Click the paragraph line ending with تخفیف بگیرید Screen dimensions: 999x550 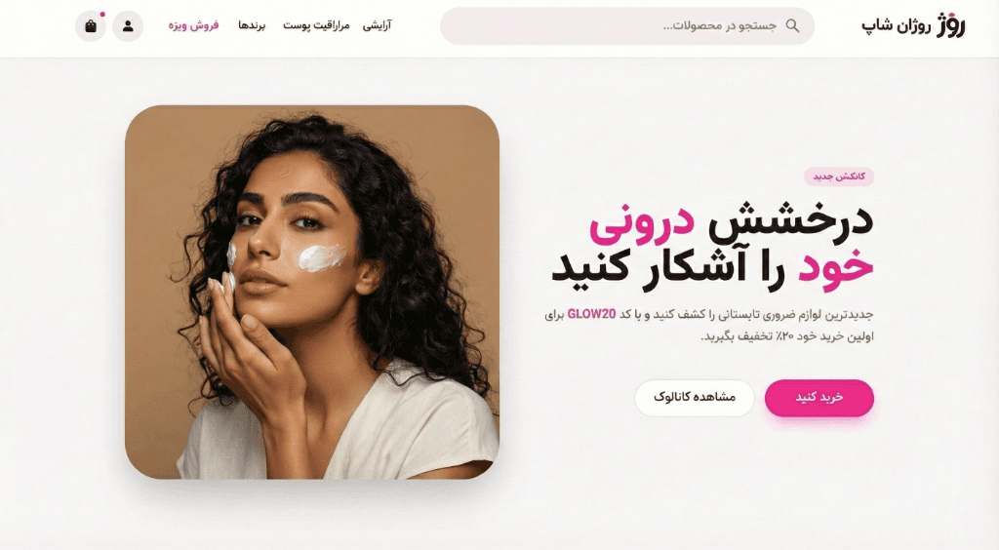click(x=787, y=336)
